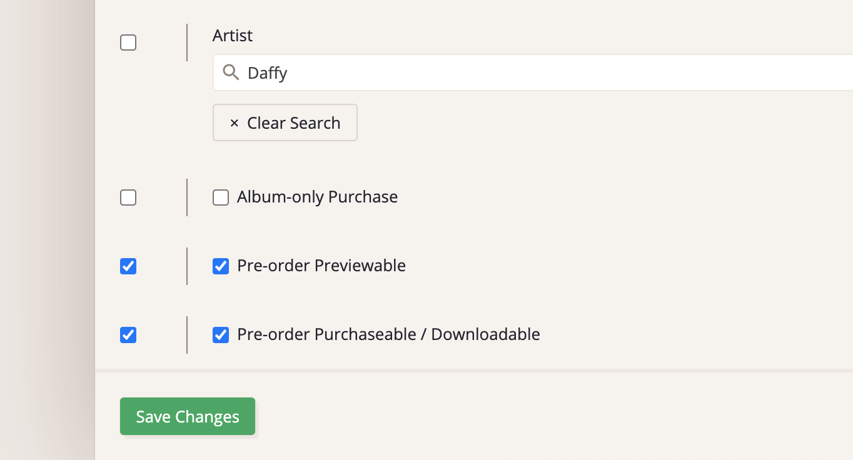853x460 pixels.
Task: Click the word Daffy in the search box
Action: [x=267, y=73]
